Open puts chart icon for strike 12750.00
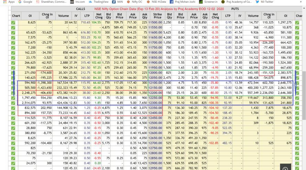 pyautogui.click(x=297, y=148)
